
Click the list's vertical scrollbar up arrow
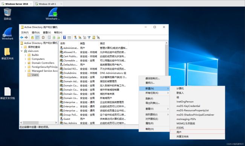[167, 43]
